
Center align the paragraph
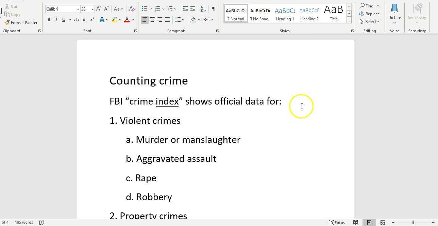(x=152, y=19)
